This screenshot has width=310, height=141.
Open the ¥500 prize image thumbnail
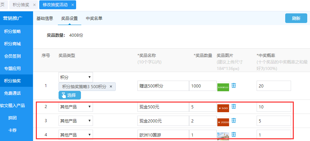(x=223, y=108)
